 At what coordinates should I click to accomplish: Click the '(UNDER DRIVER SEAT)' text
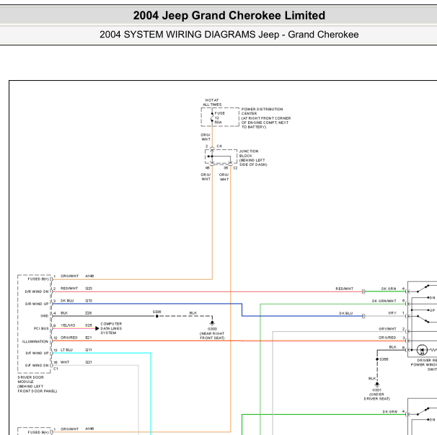[x=377, y=397]
